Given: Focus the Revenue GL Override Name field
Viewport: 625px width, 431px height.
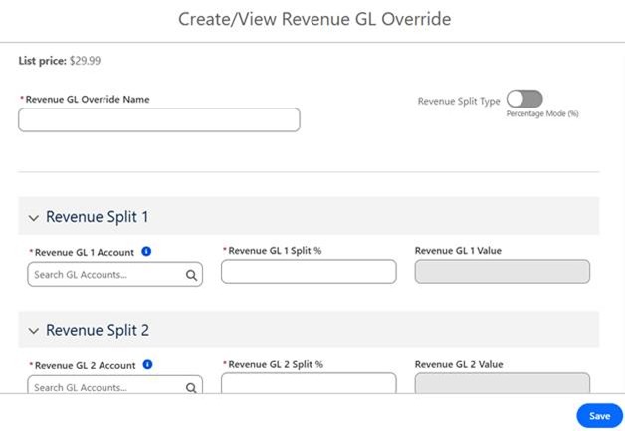Looking at the screenshot, I should [x=159, y=119].
